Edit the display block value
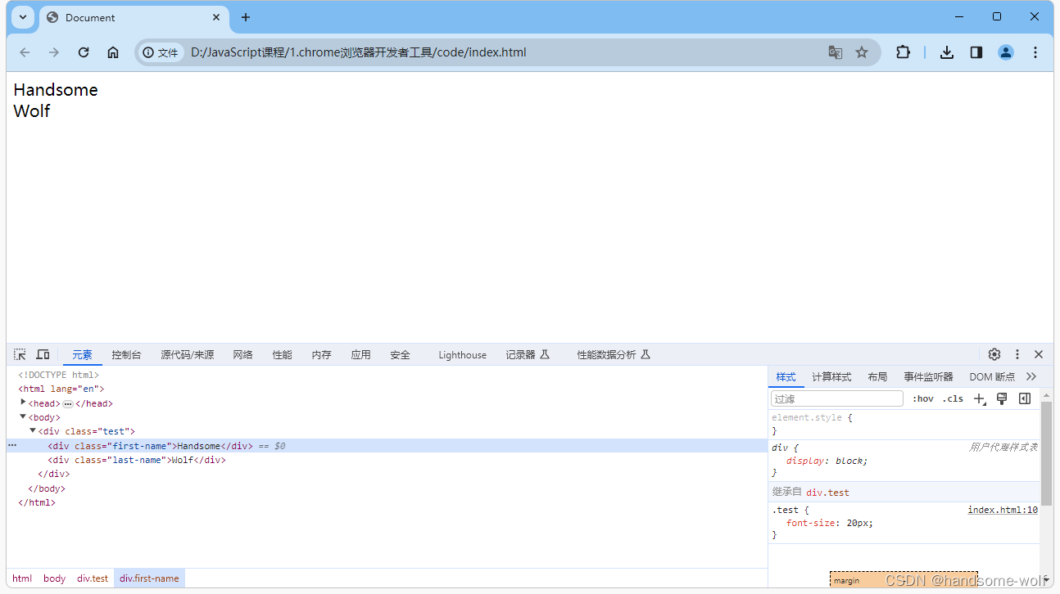 [849, 461]
